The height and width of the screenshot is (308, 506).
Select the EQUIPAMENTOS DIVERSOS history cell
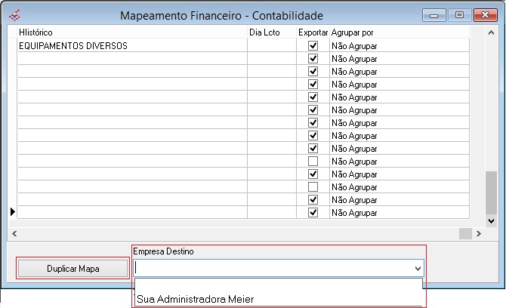[x=132, y=46]
